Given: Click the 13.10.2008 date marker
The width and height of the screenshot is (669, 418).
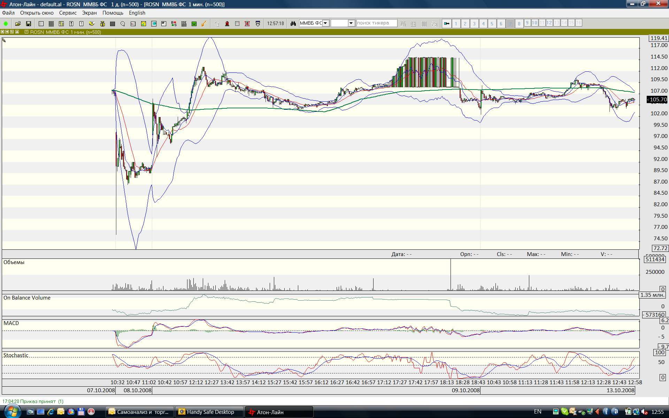Looking at the screenshot, I should click(621, 390).
